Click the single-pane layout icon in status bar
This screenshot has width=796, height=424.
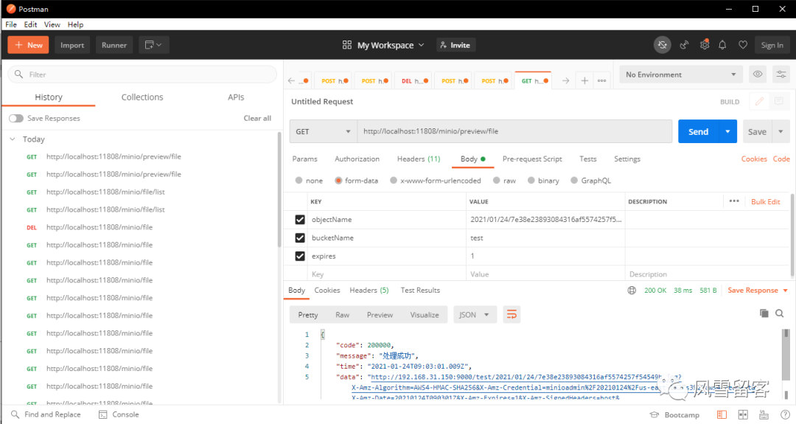pos(722,415)
